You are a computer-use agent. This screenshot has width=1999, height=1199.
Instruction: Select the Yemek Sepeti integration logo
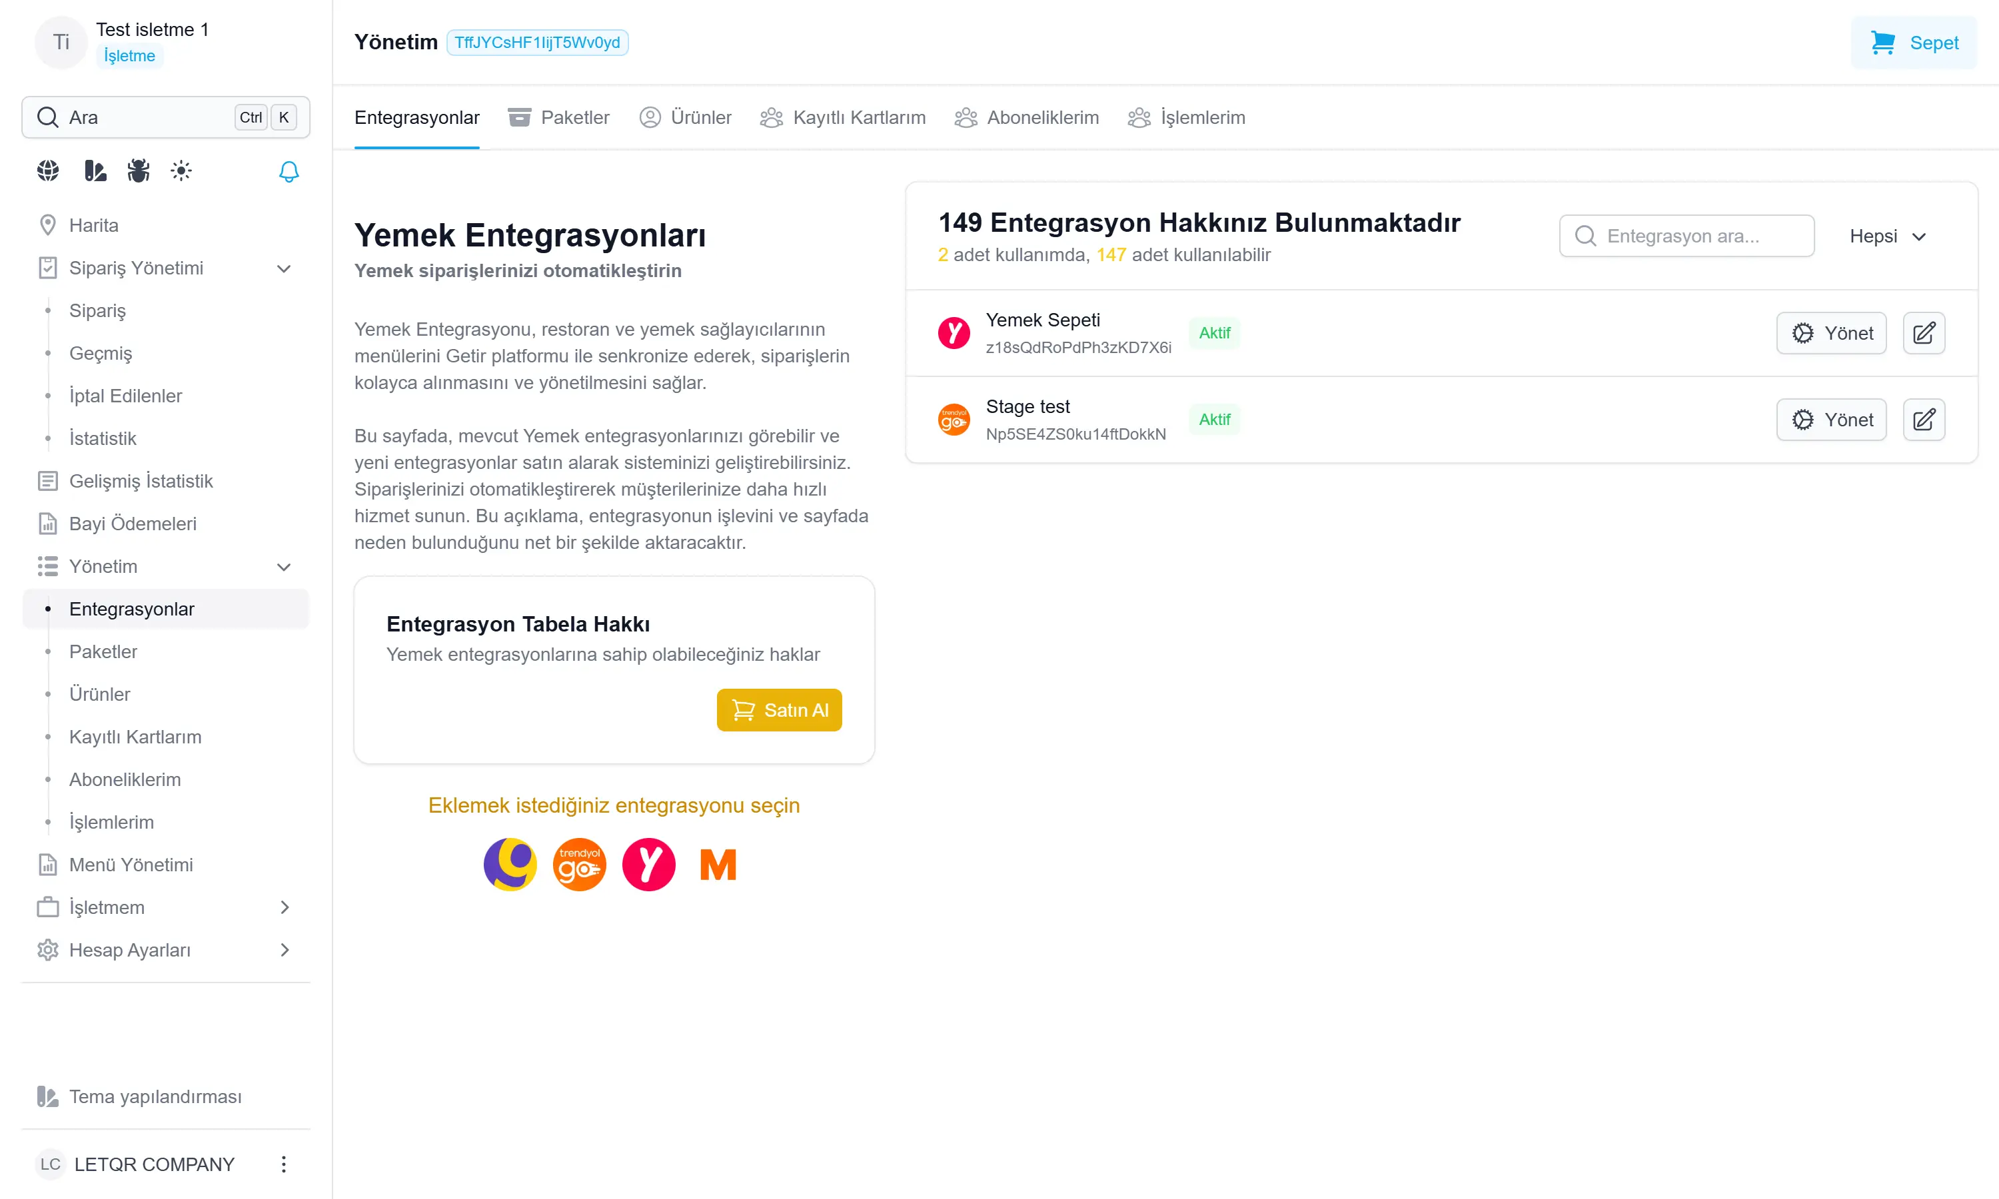pyautogui.click(x=648, y=864)
